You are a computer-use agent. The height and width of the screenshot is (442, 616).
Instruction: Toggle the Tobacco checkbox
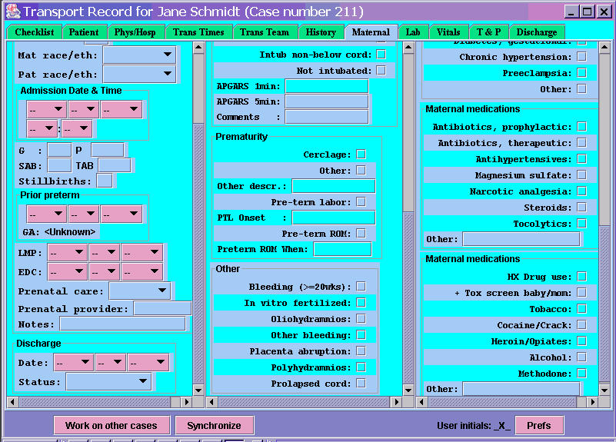581,309
